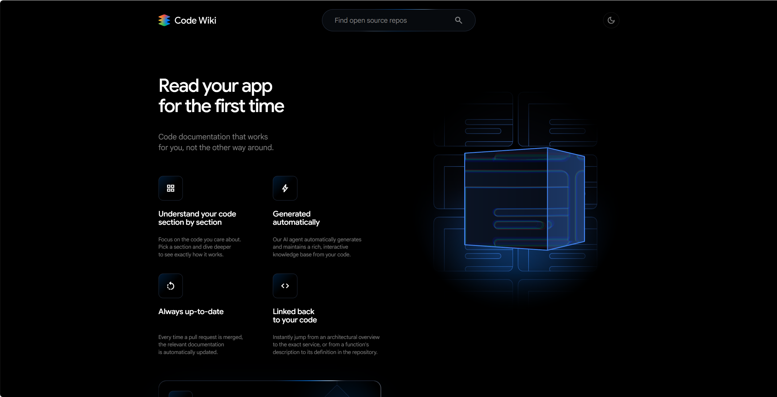
Task: Select the heading Read your app for the first time
Action: [x=221, y=96]
